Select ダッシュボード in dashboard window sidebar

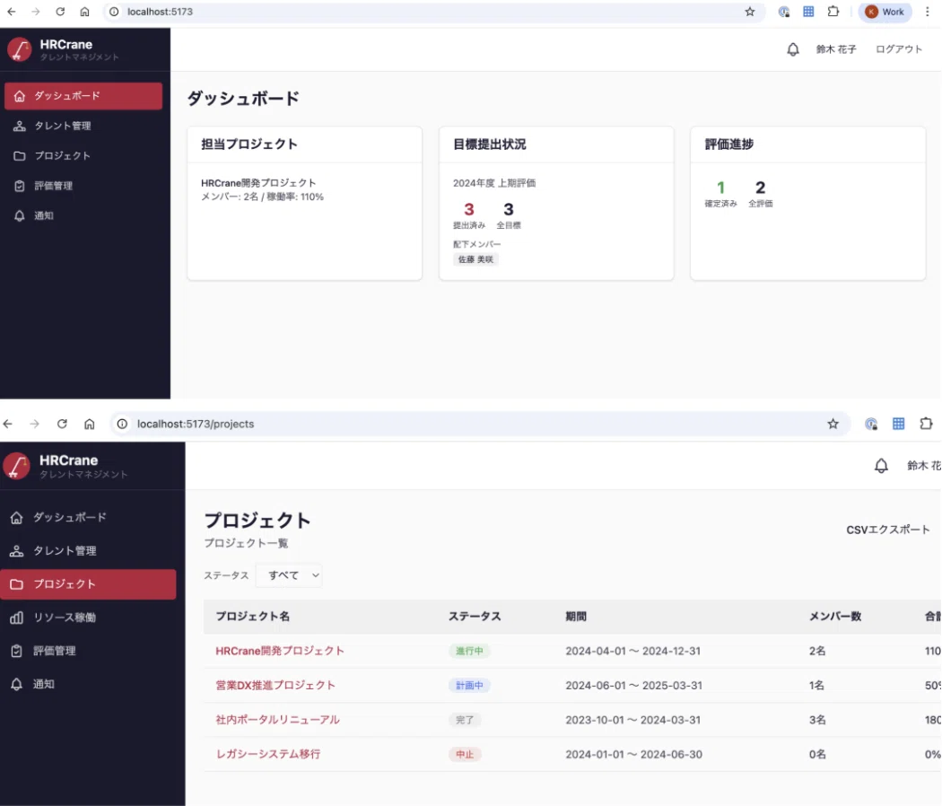83,96
